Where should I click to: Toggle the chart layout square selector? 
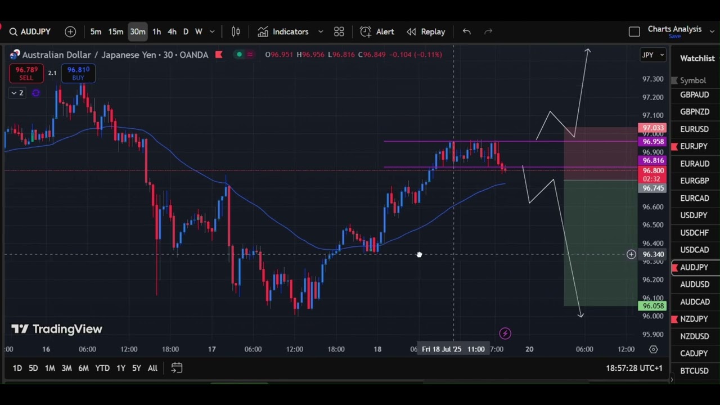(x=634, y=32)
